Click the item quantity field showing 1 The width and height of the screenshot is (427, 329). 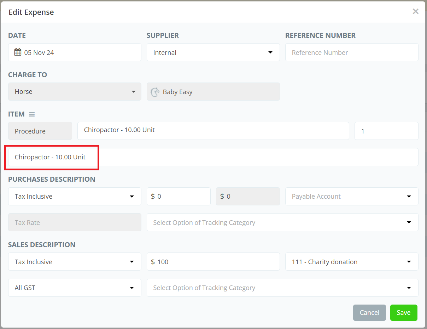pos(386,131)
